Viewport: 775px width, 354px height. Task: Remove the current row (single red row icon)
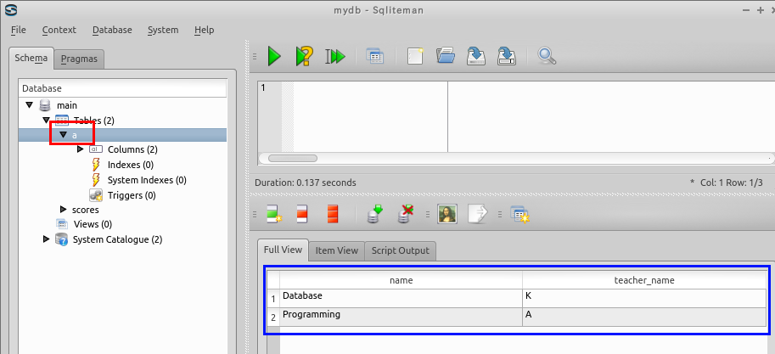(x=303, y=214)
